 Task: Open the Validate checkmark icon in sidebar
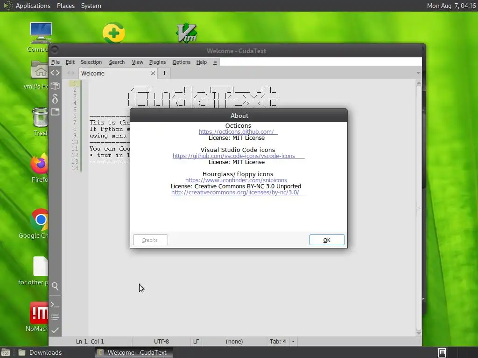pos(55,330)
